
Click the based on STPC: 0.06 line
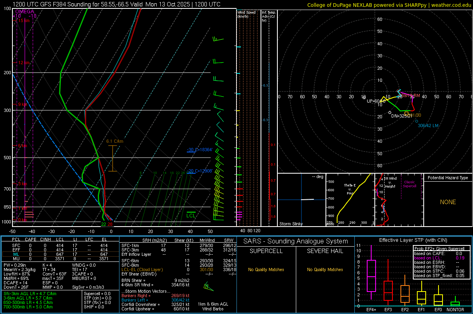click(x=439, y=271)
